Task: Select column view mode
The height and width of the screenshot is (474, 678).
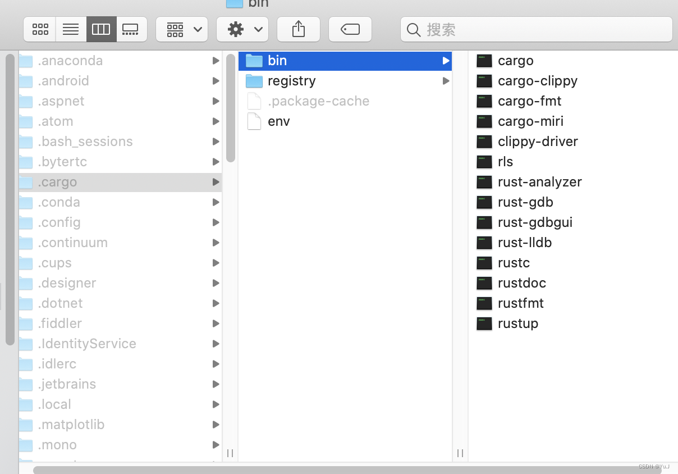Action: tap(101, 29)
